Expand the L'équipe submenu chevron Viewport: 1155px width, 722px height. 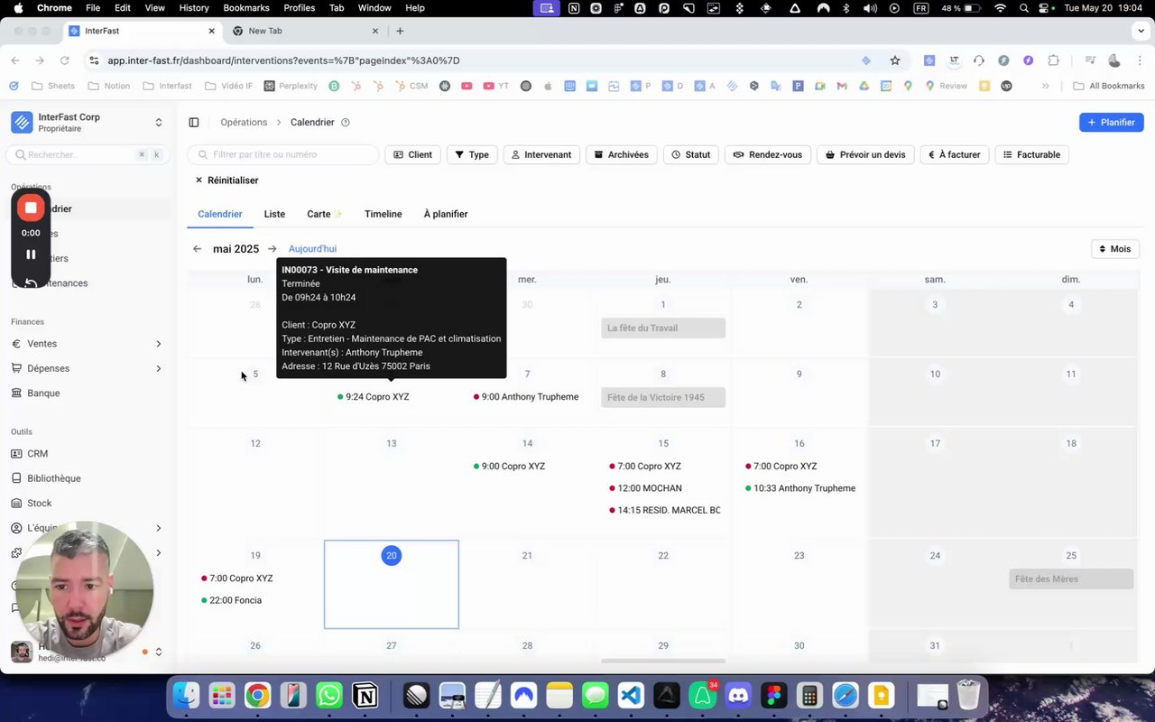(159, 528)
